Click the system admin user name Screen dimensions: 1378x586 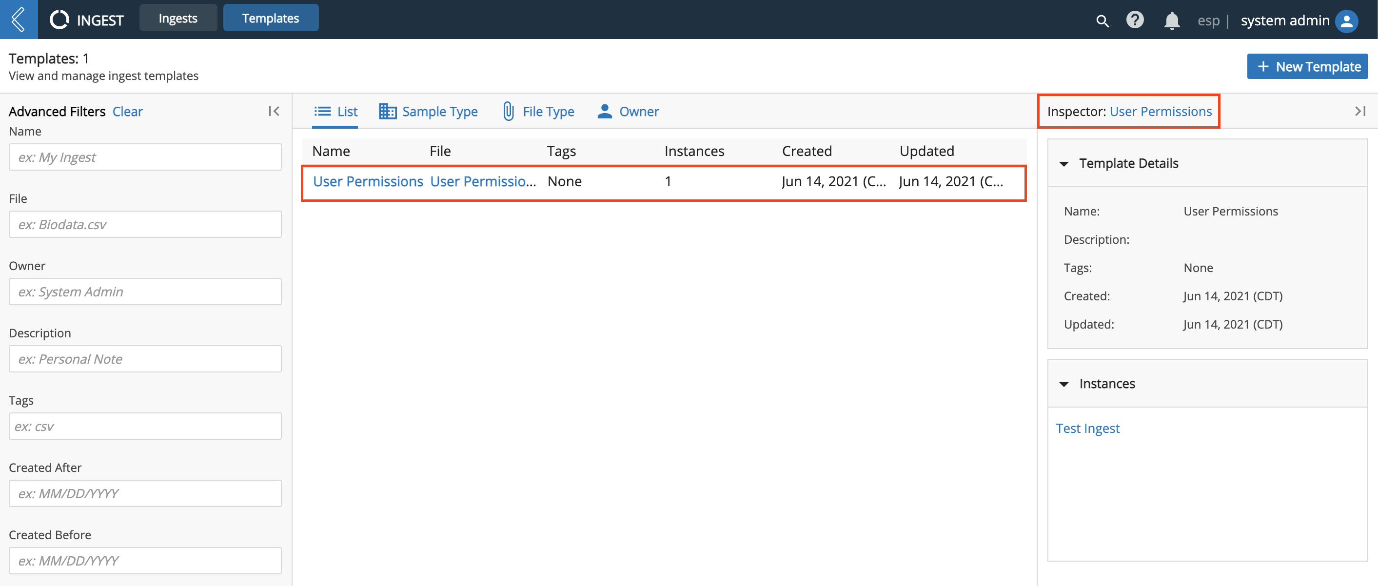pyautogui.click(x=1285, y=21)
